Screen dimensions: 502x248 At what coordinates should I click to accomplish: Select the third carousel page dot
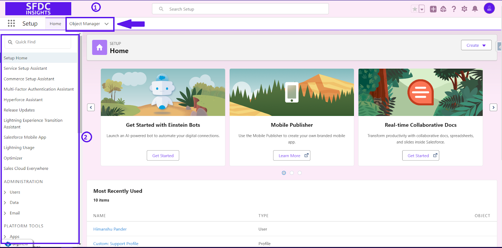300,173
